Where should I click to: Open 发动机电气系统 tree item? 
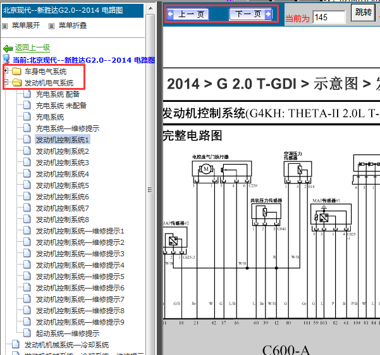49,83
